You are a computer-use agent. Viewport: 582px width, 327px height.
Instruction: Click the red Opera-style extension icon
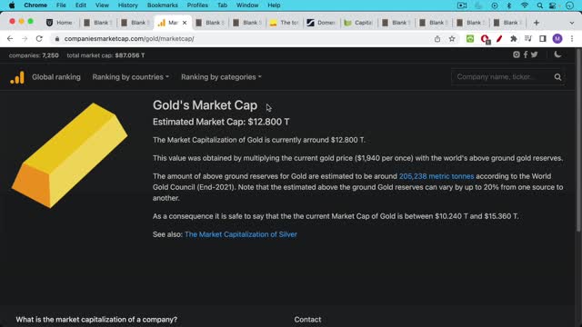coord(485,39)
